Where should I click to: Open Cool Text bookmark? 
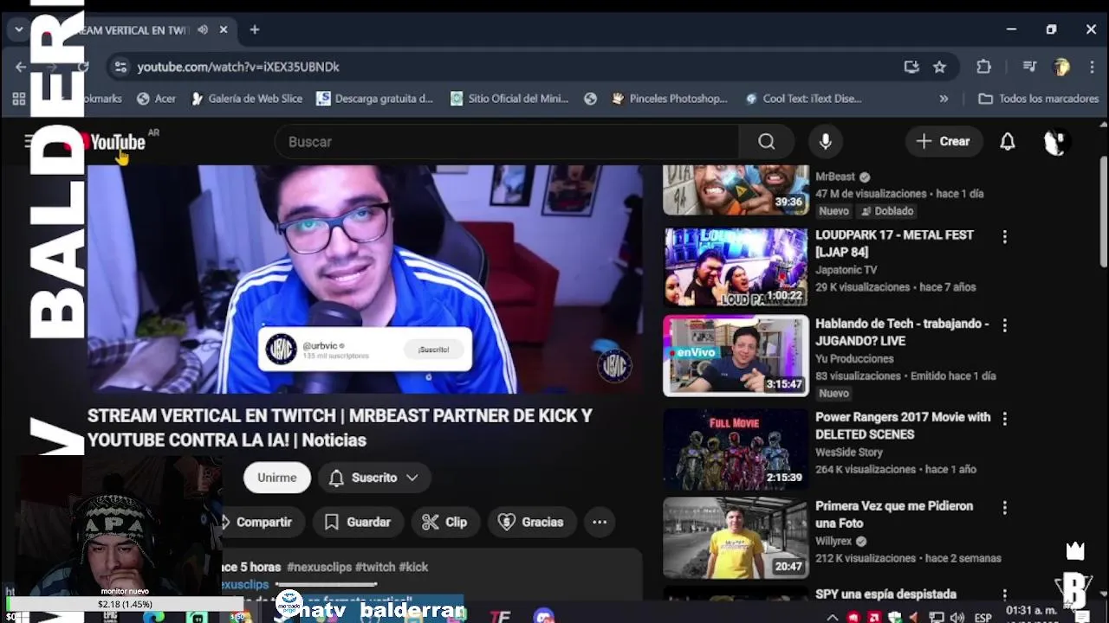pos(803,99)
